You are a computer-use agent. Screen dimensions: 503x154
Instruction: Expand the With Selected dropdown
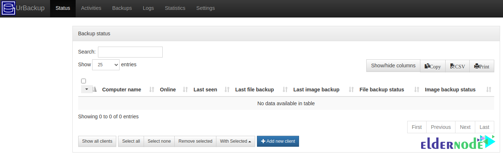point(235,141)
